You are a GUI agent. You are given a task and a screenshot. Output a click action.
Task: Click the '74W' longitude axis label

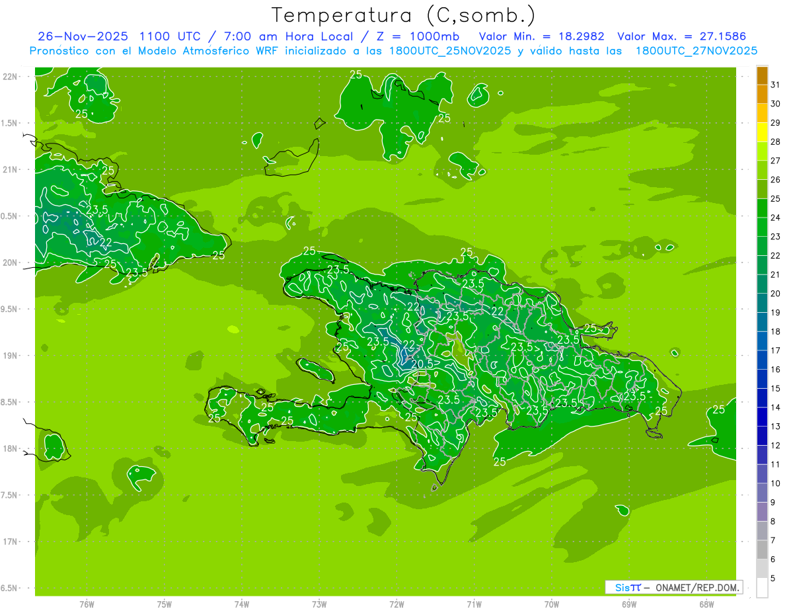[x=242, y=604]
